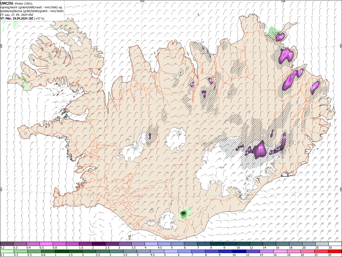Click the 'slydda/snjókoma' legend description line
Image resolution: width=342 pixels, height=257 pixels.
[x=32, y=11]
